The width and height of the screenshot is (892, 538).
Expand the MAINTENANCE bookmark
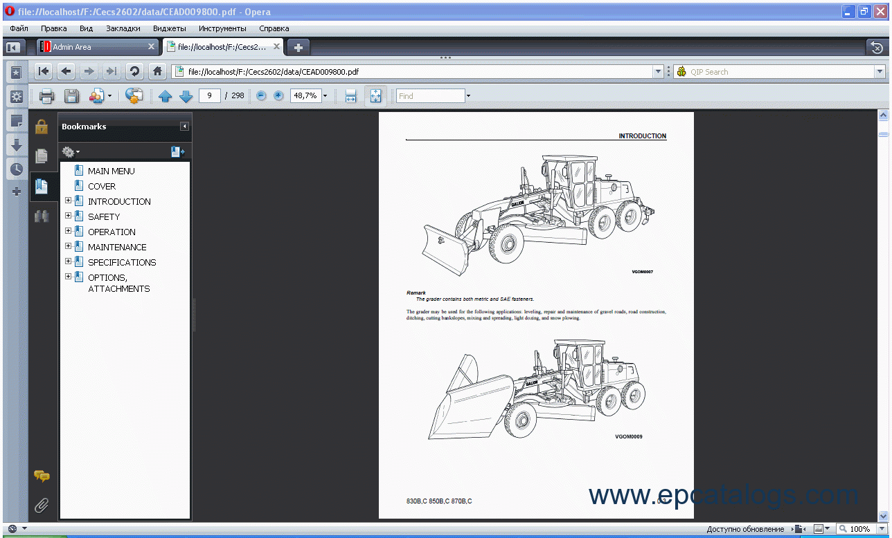[68, 247]
